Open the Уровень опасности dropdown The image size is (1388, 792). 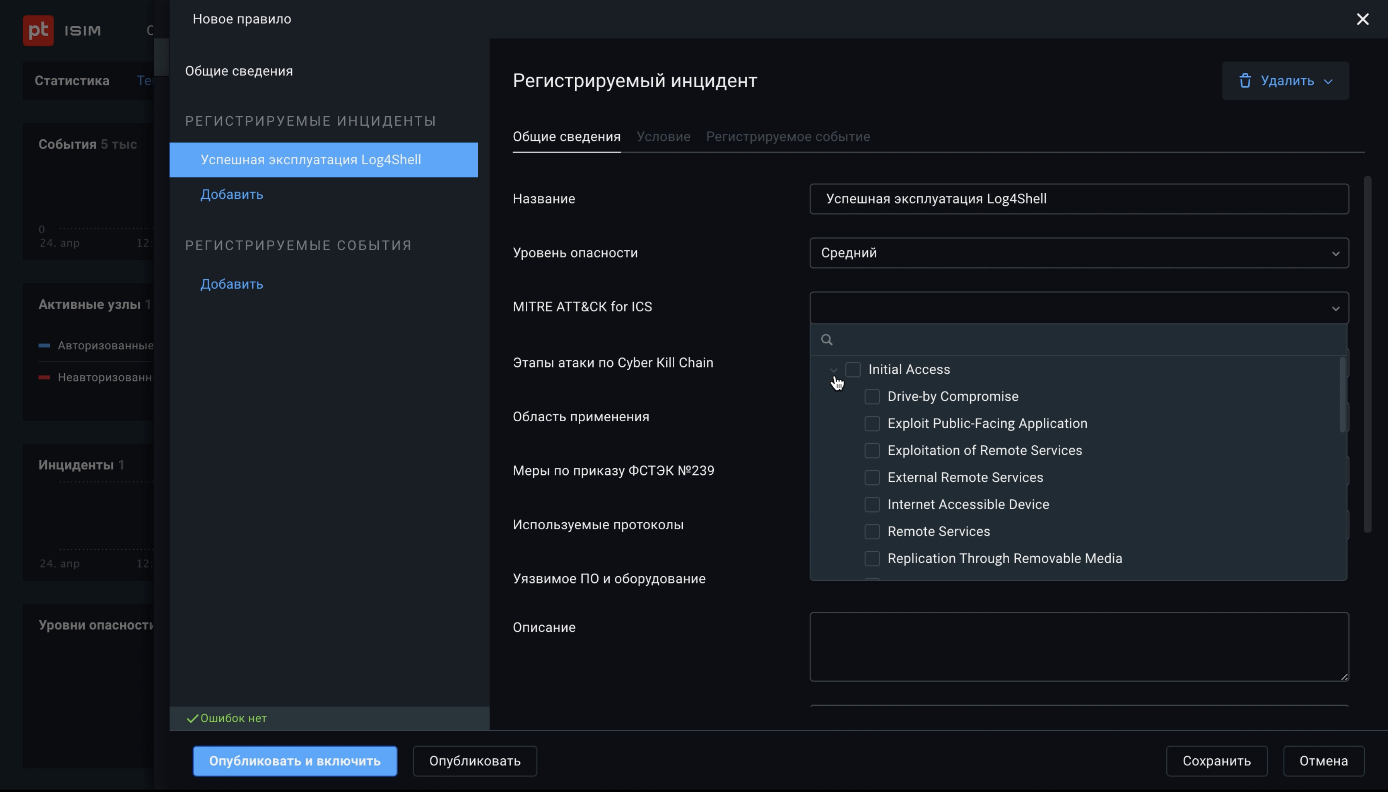click(x=1078, y=253)
